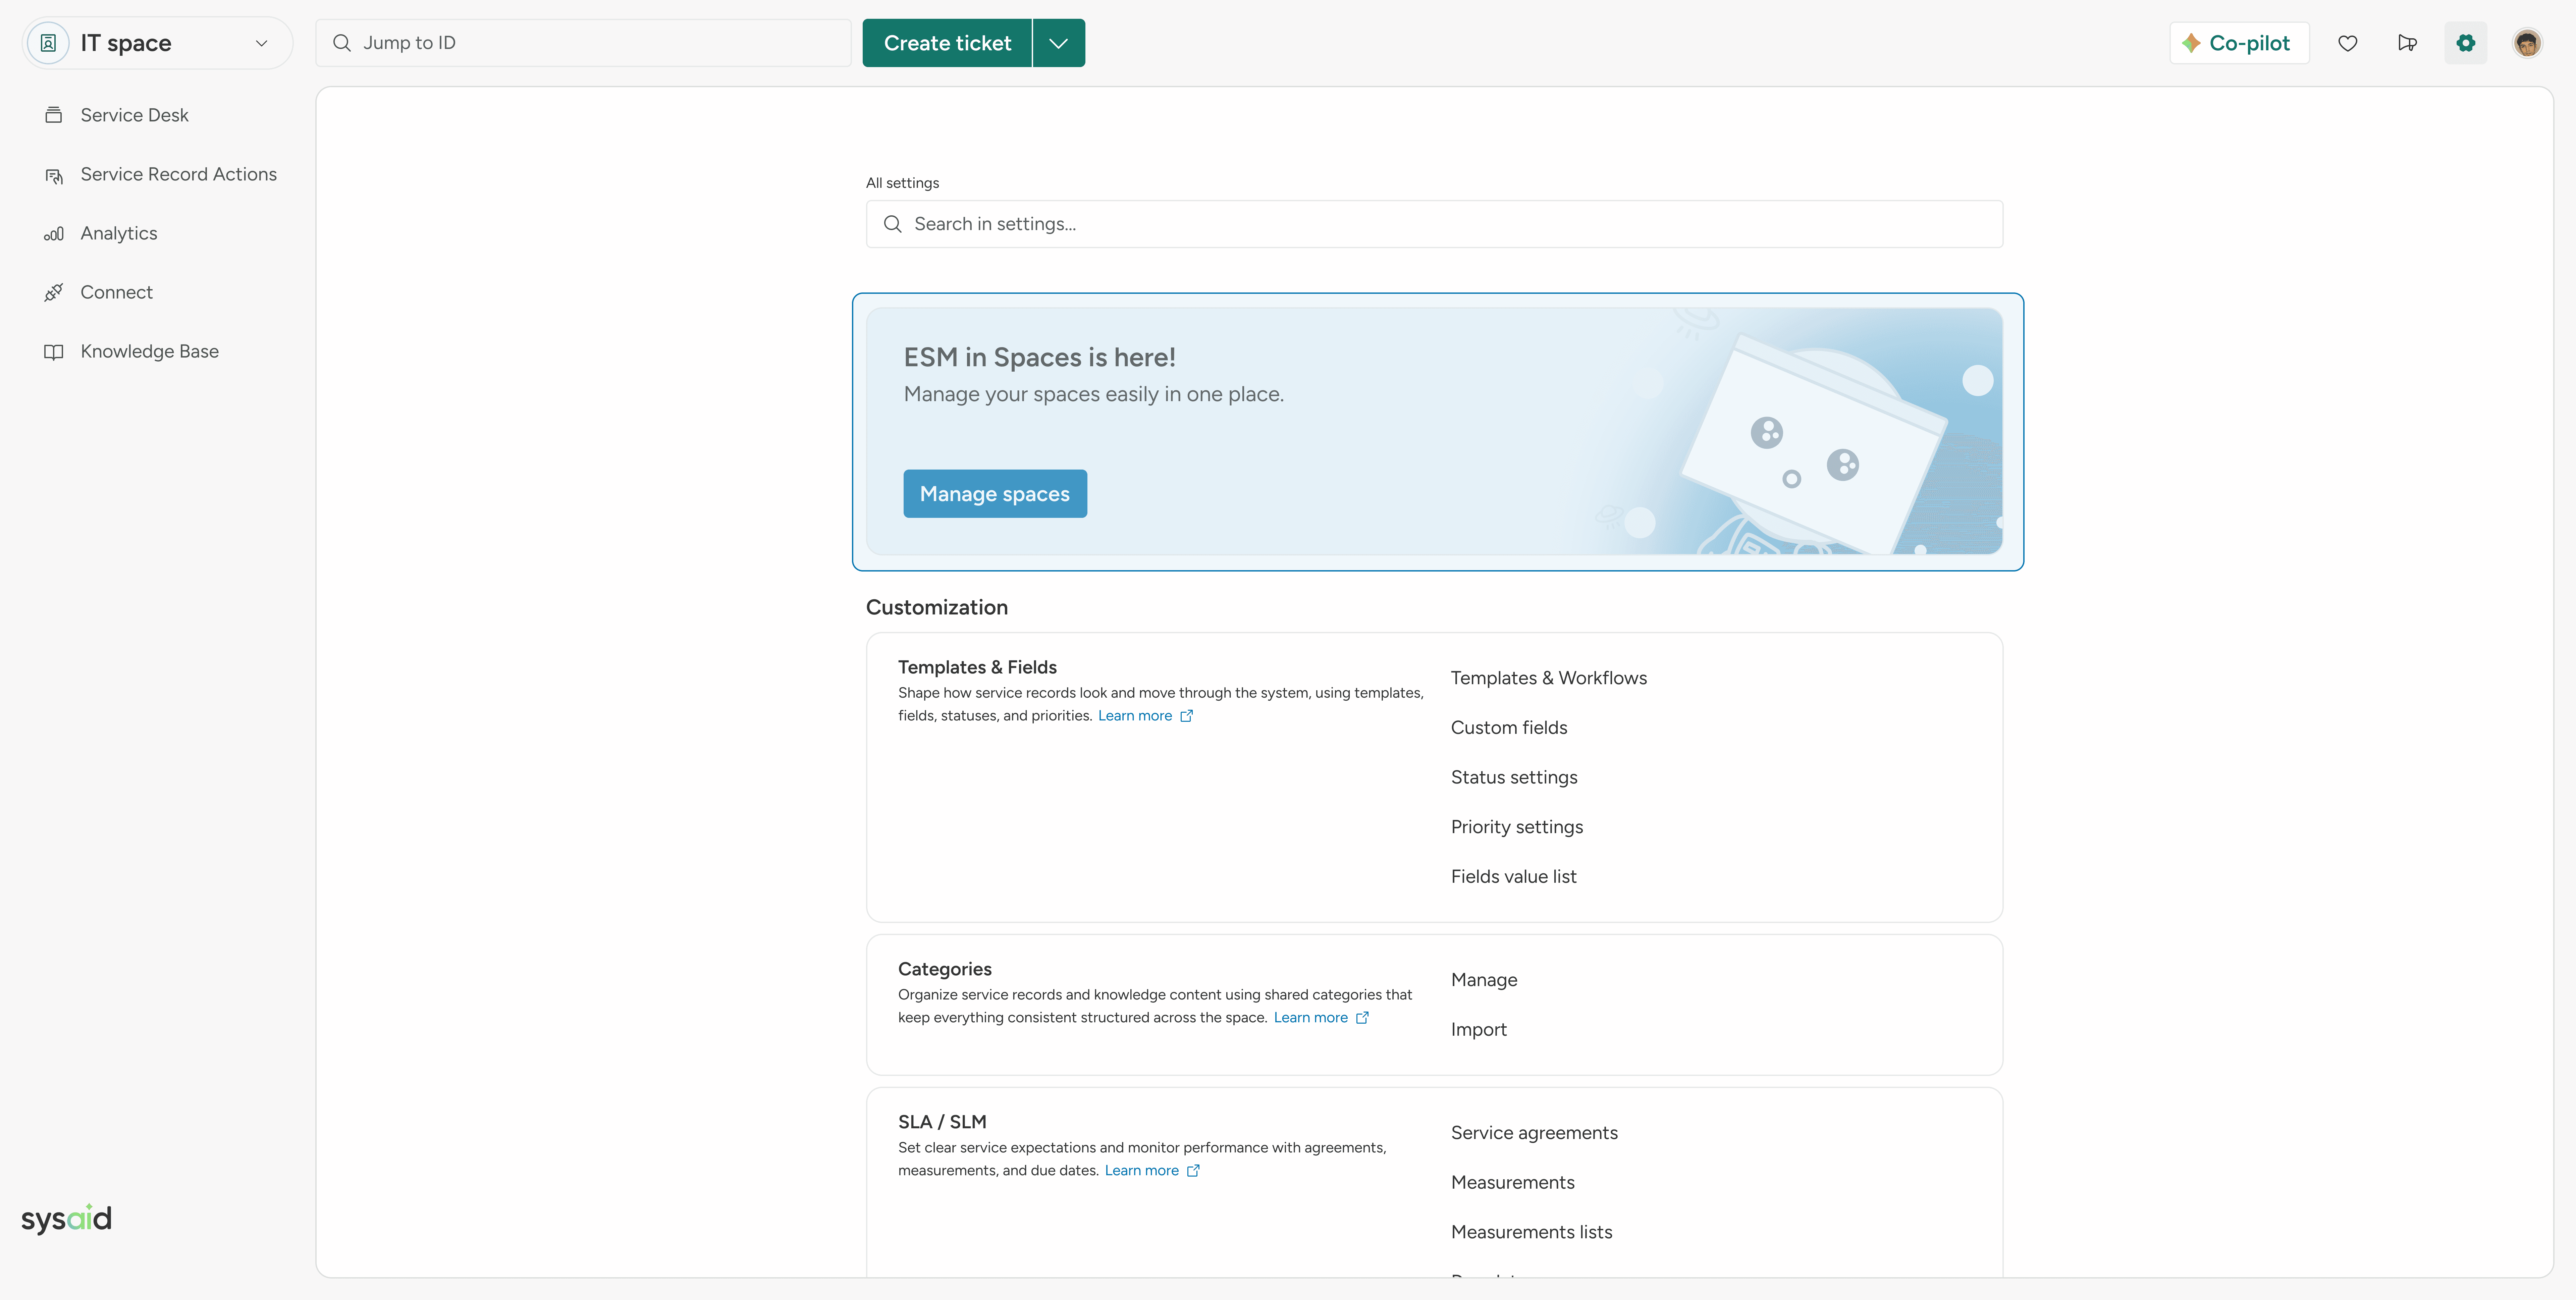Image resolution: width=2576 pixels, height=1300 pixels.
Task: Open Service Record Actions menu item
Action: 178,174
